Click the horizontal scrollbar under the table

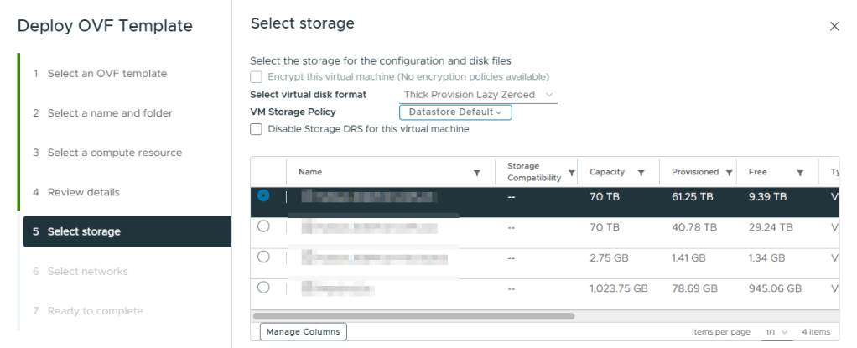[x=413, y=316]
